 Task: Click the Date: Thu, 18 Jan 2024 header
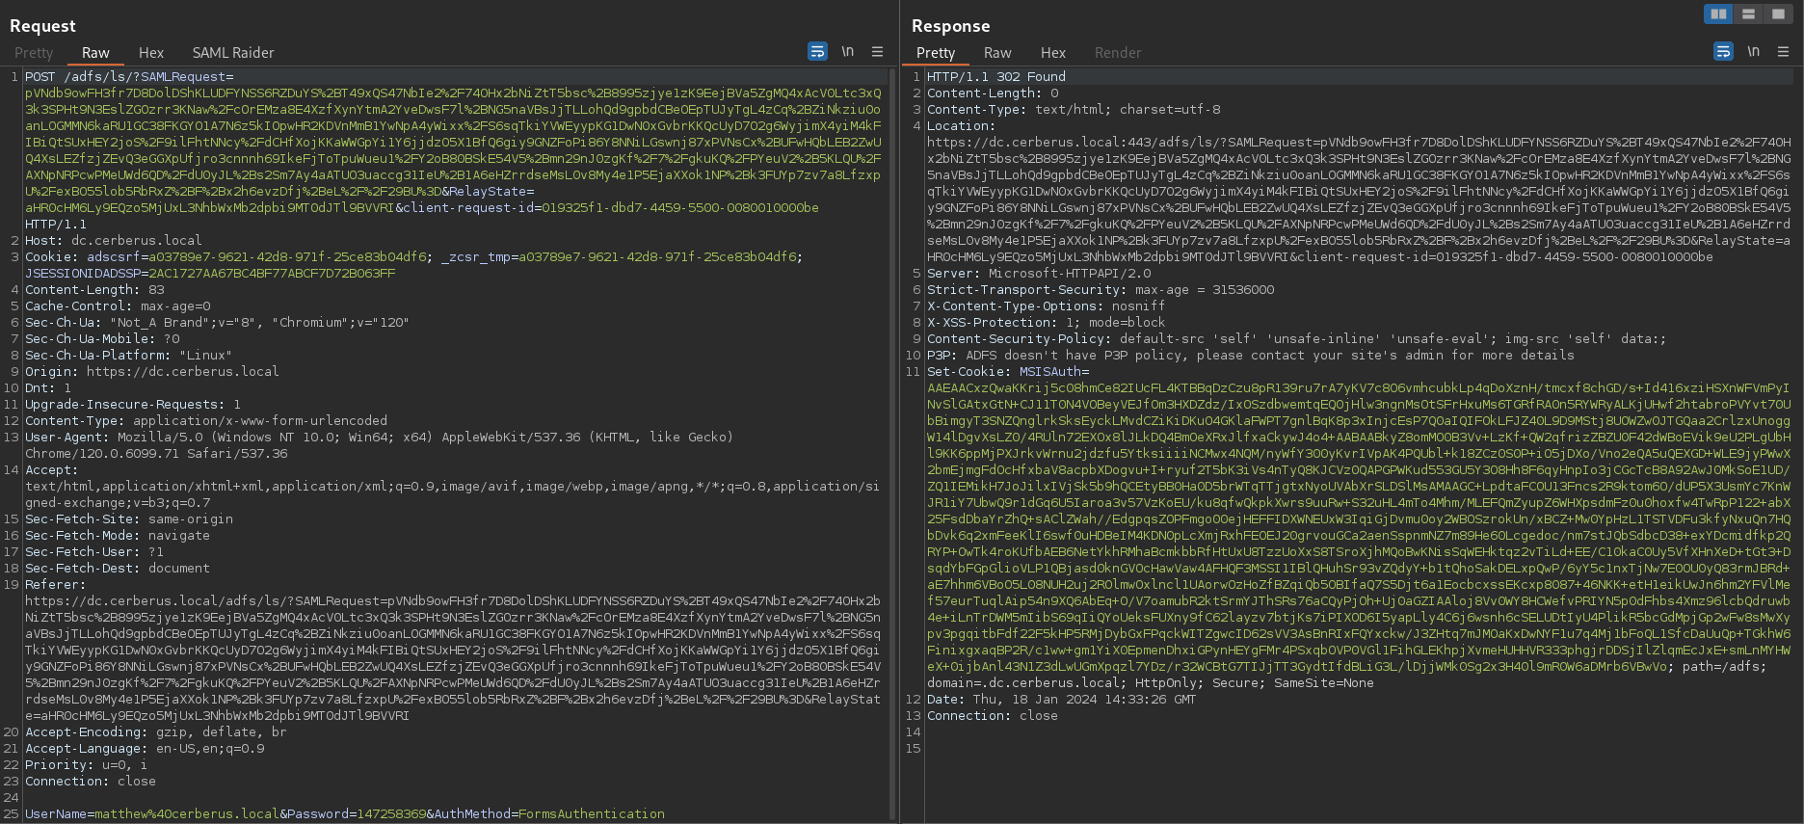1062,700
